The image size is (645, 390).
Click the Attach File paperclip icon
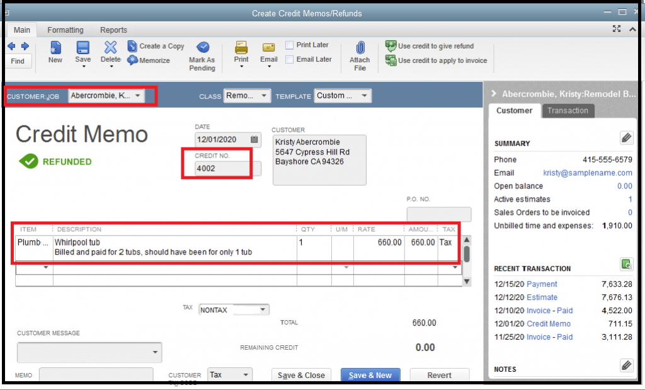point(360,48)
